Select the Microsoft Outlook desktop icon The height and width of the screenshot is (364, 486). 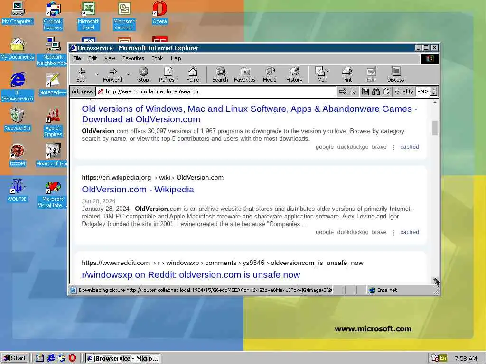tap(124, 16)
